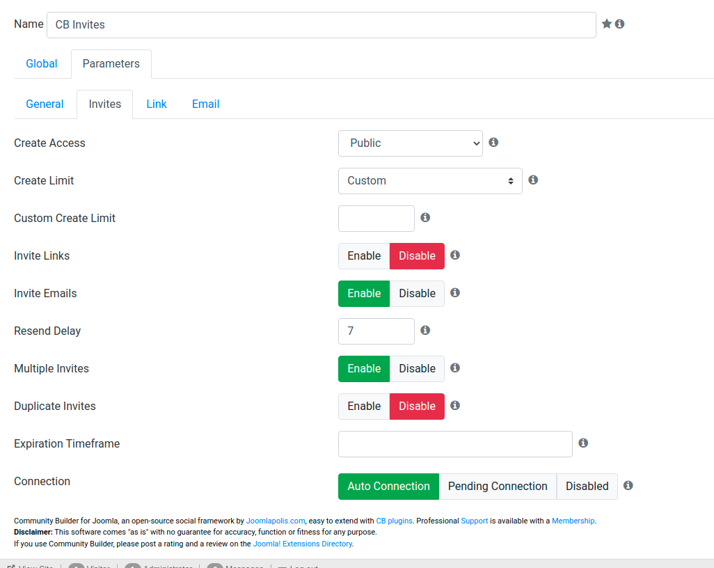Viewport: 714px width, 568px height.
Task: Click the info icon for Invite Links
Action: [455, 255]
